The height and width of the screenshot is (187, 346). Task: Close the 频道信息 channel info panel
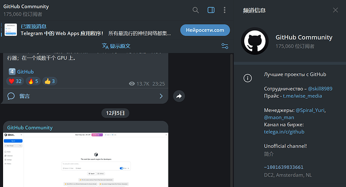click(335, 10)
